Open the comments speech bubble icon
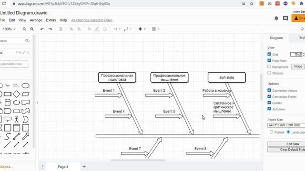 tap(285, 18)
